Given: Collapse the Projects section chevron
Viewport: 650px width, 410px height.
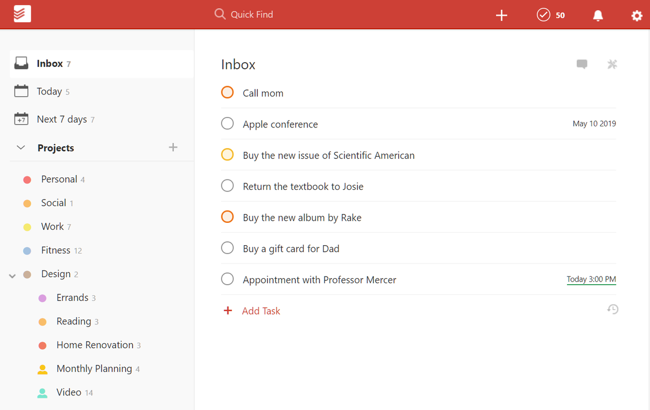Looking at the screenshot, I should click(20, 147).
